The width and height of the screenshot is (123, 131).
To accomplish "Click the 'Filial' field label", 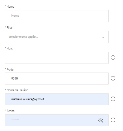I will click(x=9, y=27).
